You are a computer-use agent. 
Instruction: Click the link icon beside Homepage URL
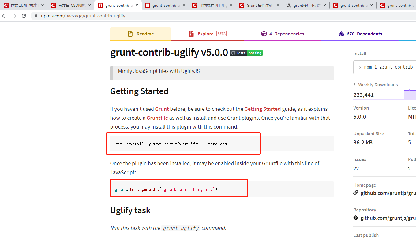pyautogui.click(x=356, y=193)
